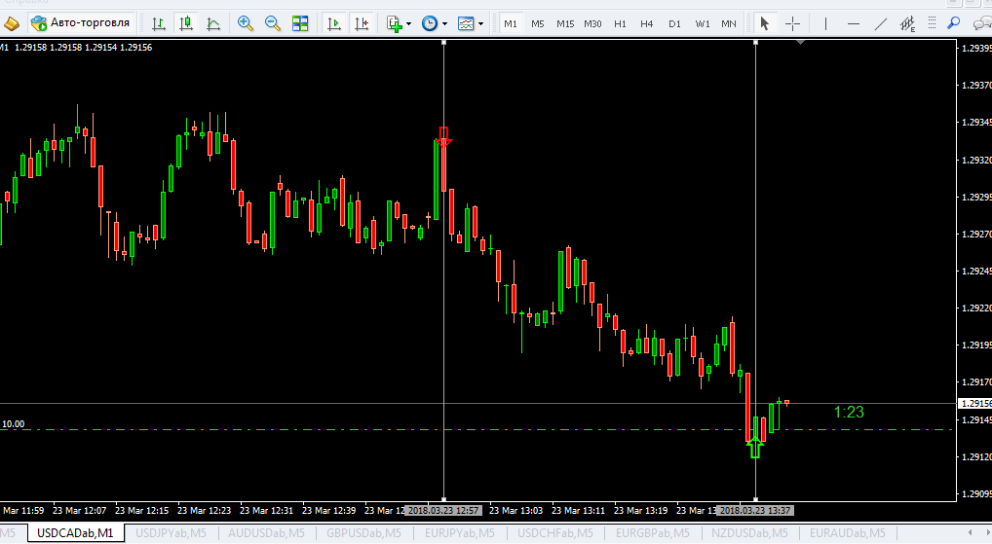Switch to EURJPYab,M5 chart tab

[x=460, y=532]
